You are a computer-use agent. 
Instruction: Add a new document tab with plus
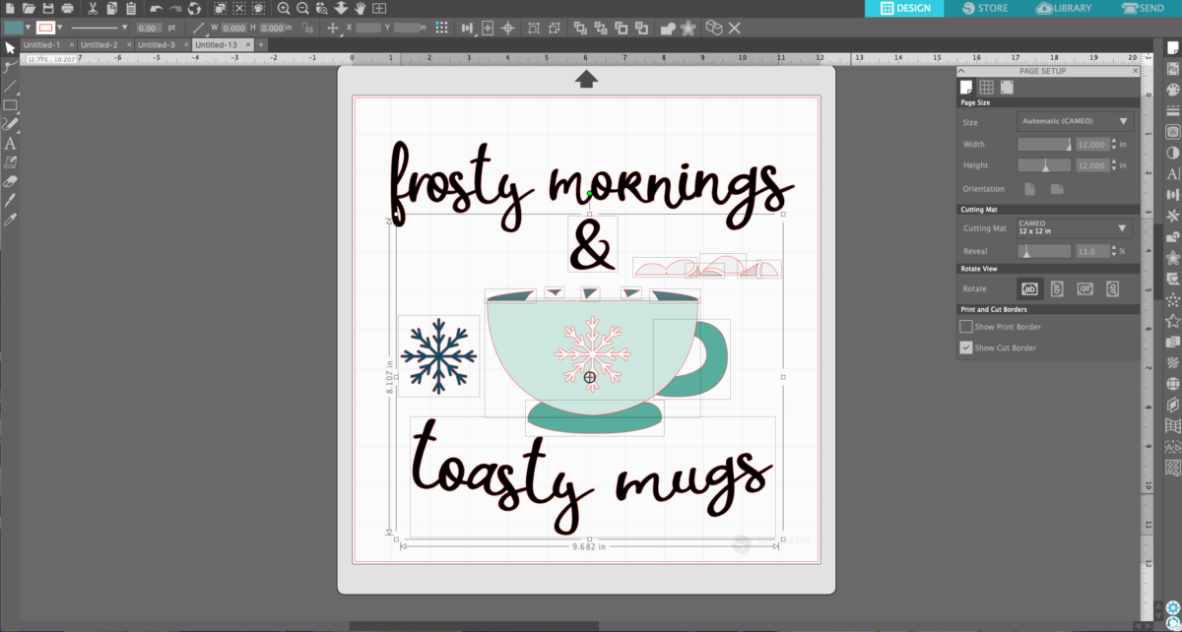coord(261,45)
